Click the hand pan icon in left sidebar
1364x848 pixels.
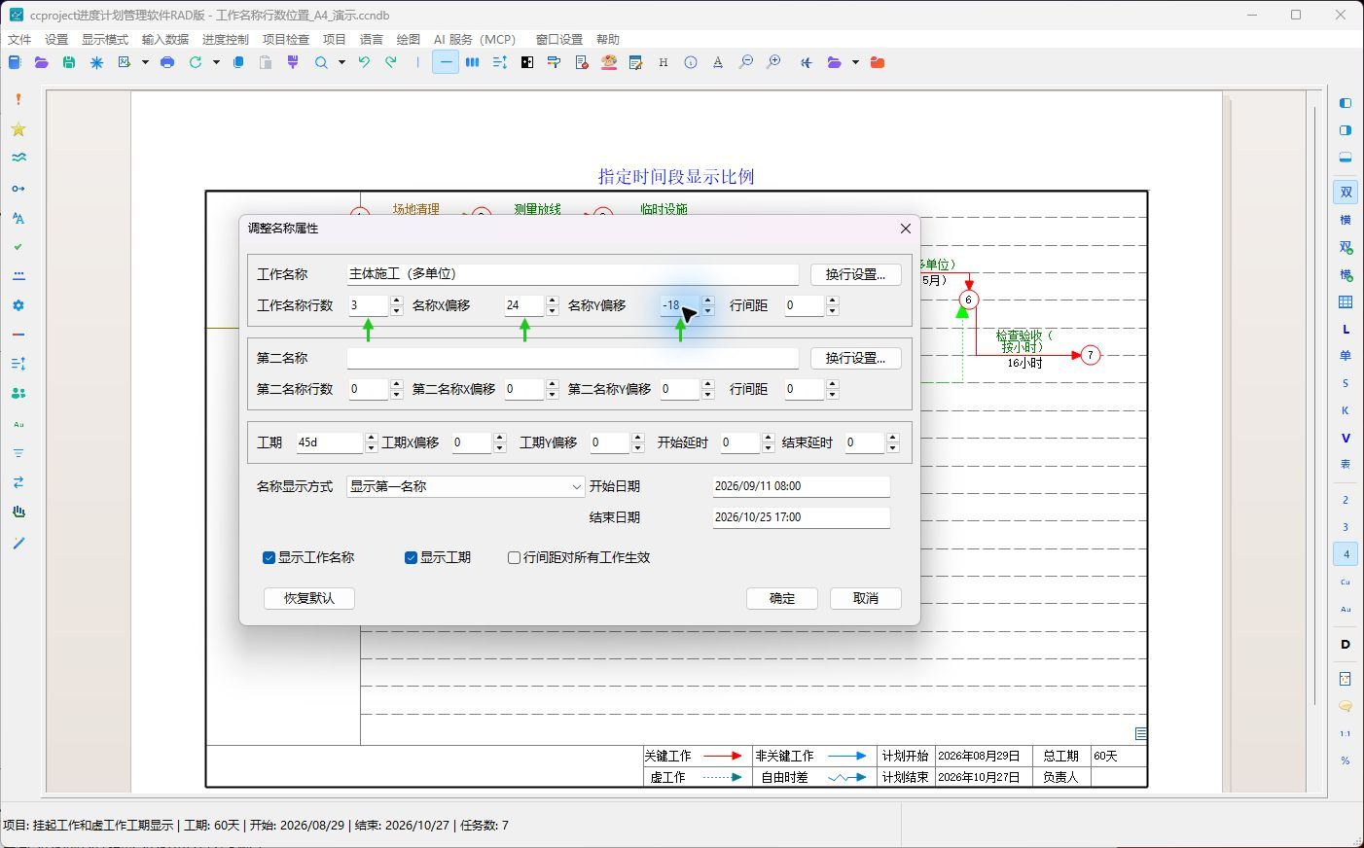pyautogui.click(x=18, y=512)
